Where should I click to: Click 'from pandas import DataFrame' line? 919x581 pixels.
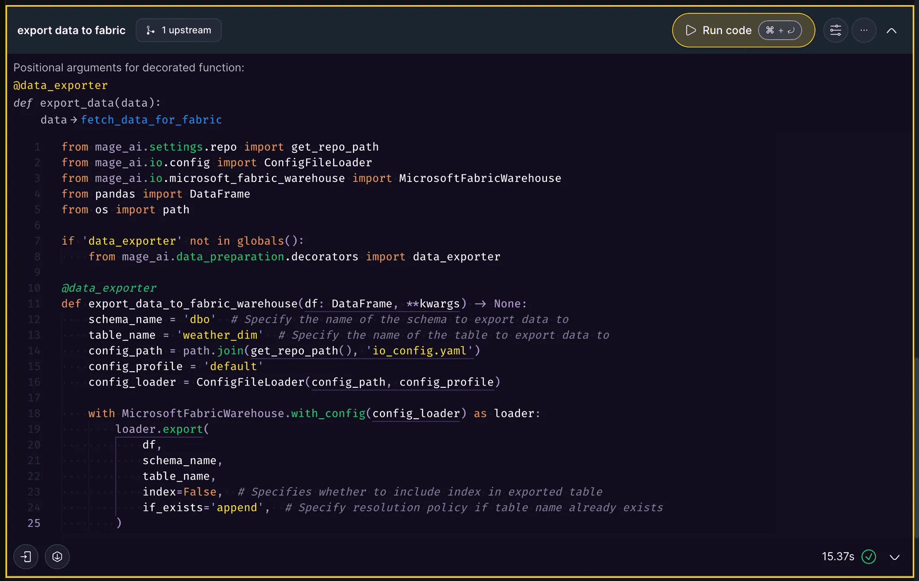[156, 194]
